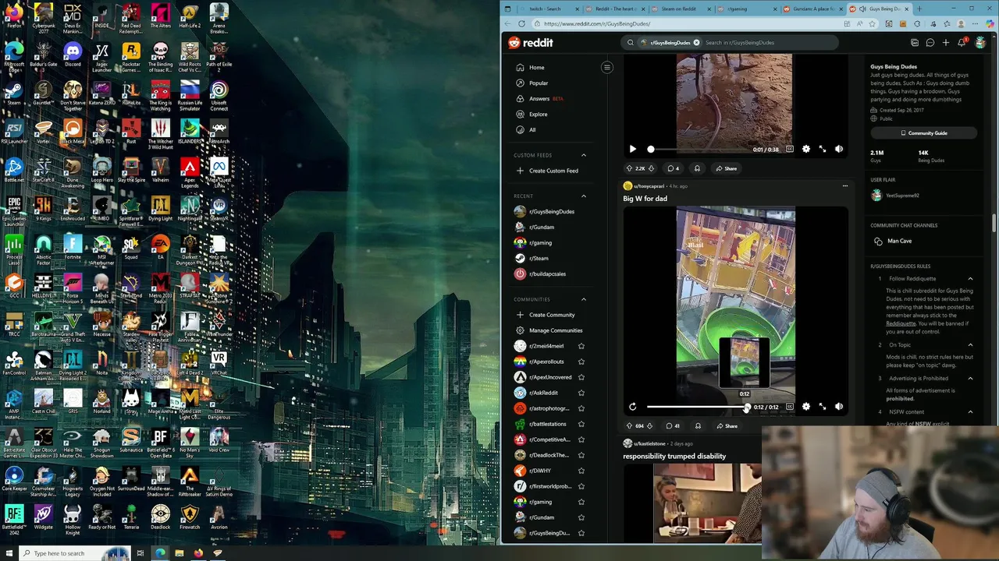Select the Terraria desktop icon
This screenshot has height=561, width=999.
(131, 517)
